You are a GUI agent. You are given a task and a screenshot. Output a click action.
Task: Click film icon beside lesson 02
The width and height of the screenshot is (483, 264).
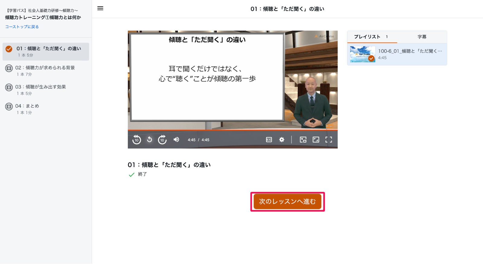[x=9, y=68]
